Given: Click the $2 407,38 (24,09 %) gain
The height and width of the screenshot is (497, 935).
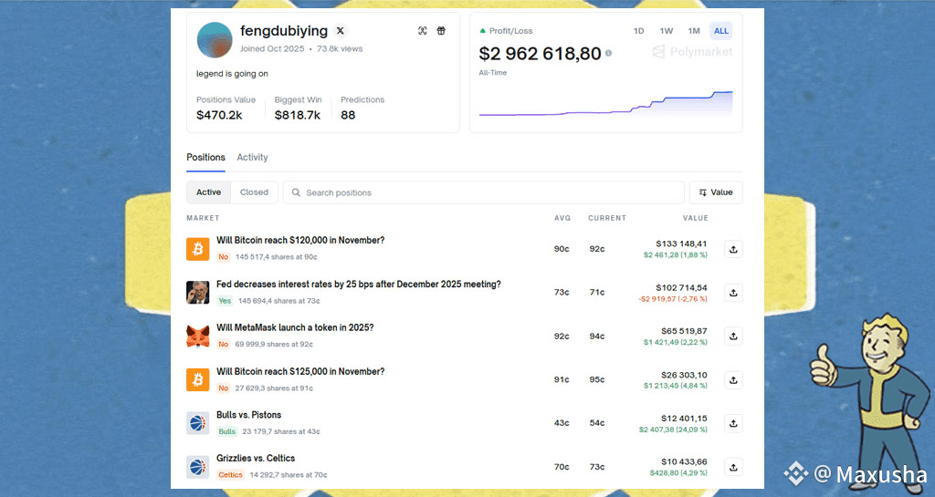Looking at the screenshot, I should [673, 430].
